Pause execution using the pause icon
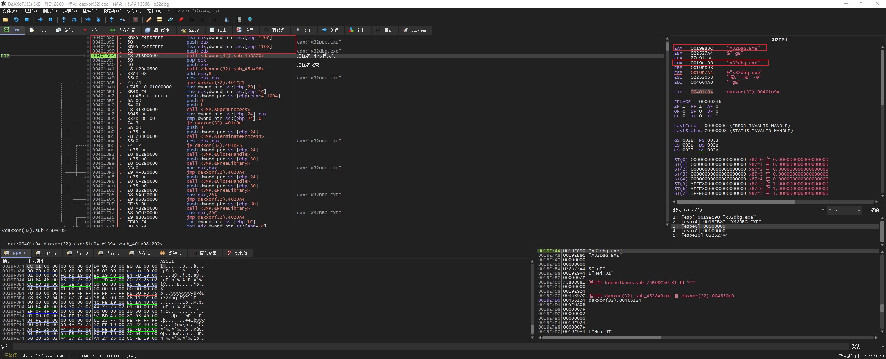 pyautogui.click(x=51, y=20)
